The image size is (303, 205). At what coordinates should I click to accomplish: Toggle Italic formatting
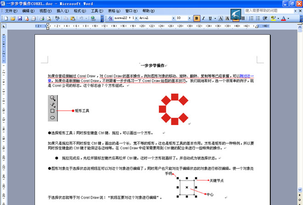click(203, 18)
